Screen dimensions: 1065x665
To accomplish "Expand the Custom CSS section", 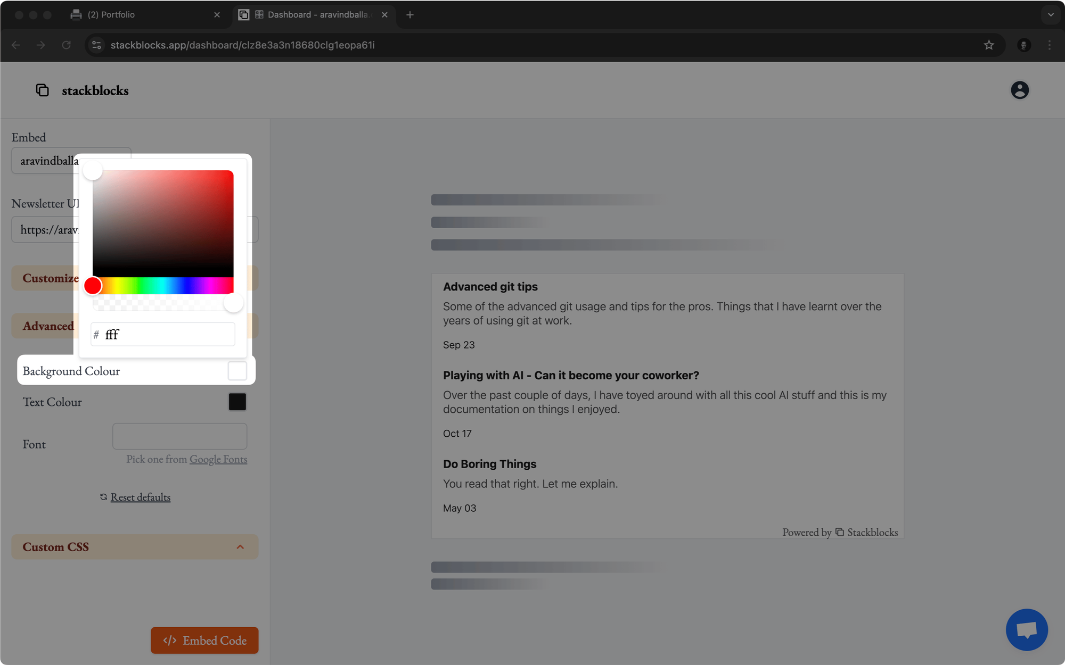I will (x=134, y=546).
